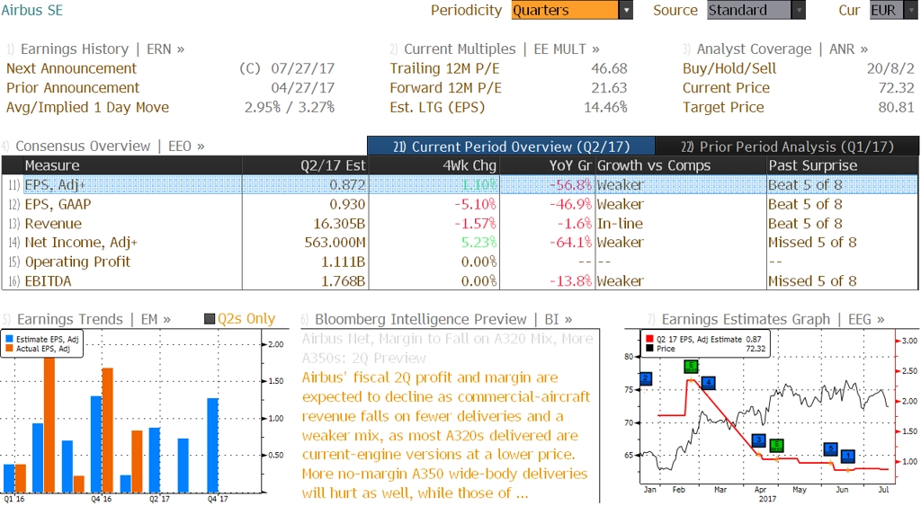Click Current Price value 72.32
Image resolution: width=921 pixels, height=506 pixels.
(897, 88)
